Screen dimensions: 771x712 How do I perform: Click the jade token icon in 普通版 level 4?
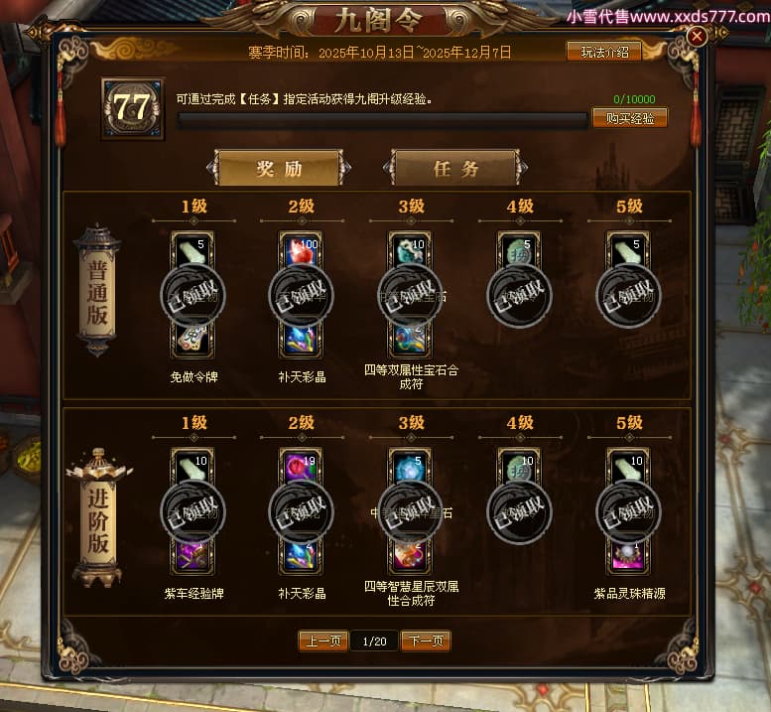[x=519, y=251]
